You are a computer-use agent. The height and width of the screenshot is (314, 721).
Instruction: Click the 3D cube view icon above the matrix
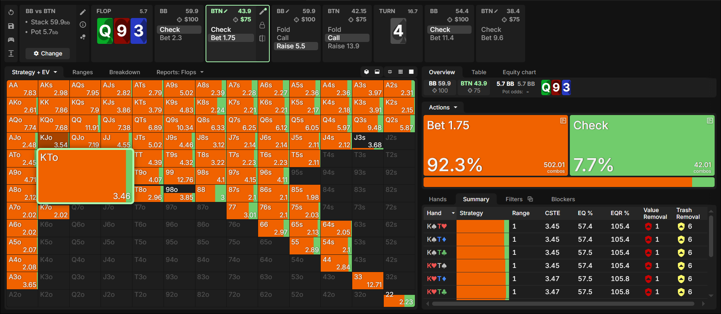click(x=367, y=72)
